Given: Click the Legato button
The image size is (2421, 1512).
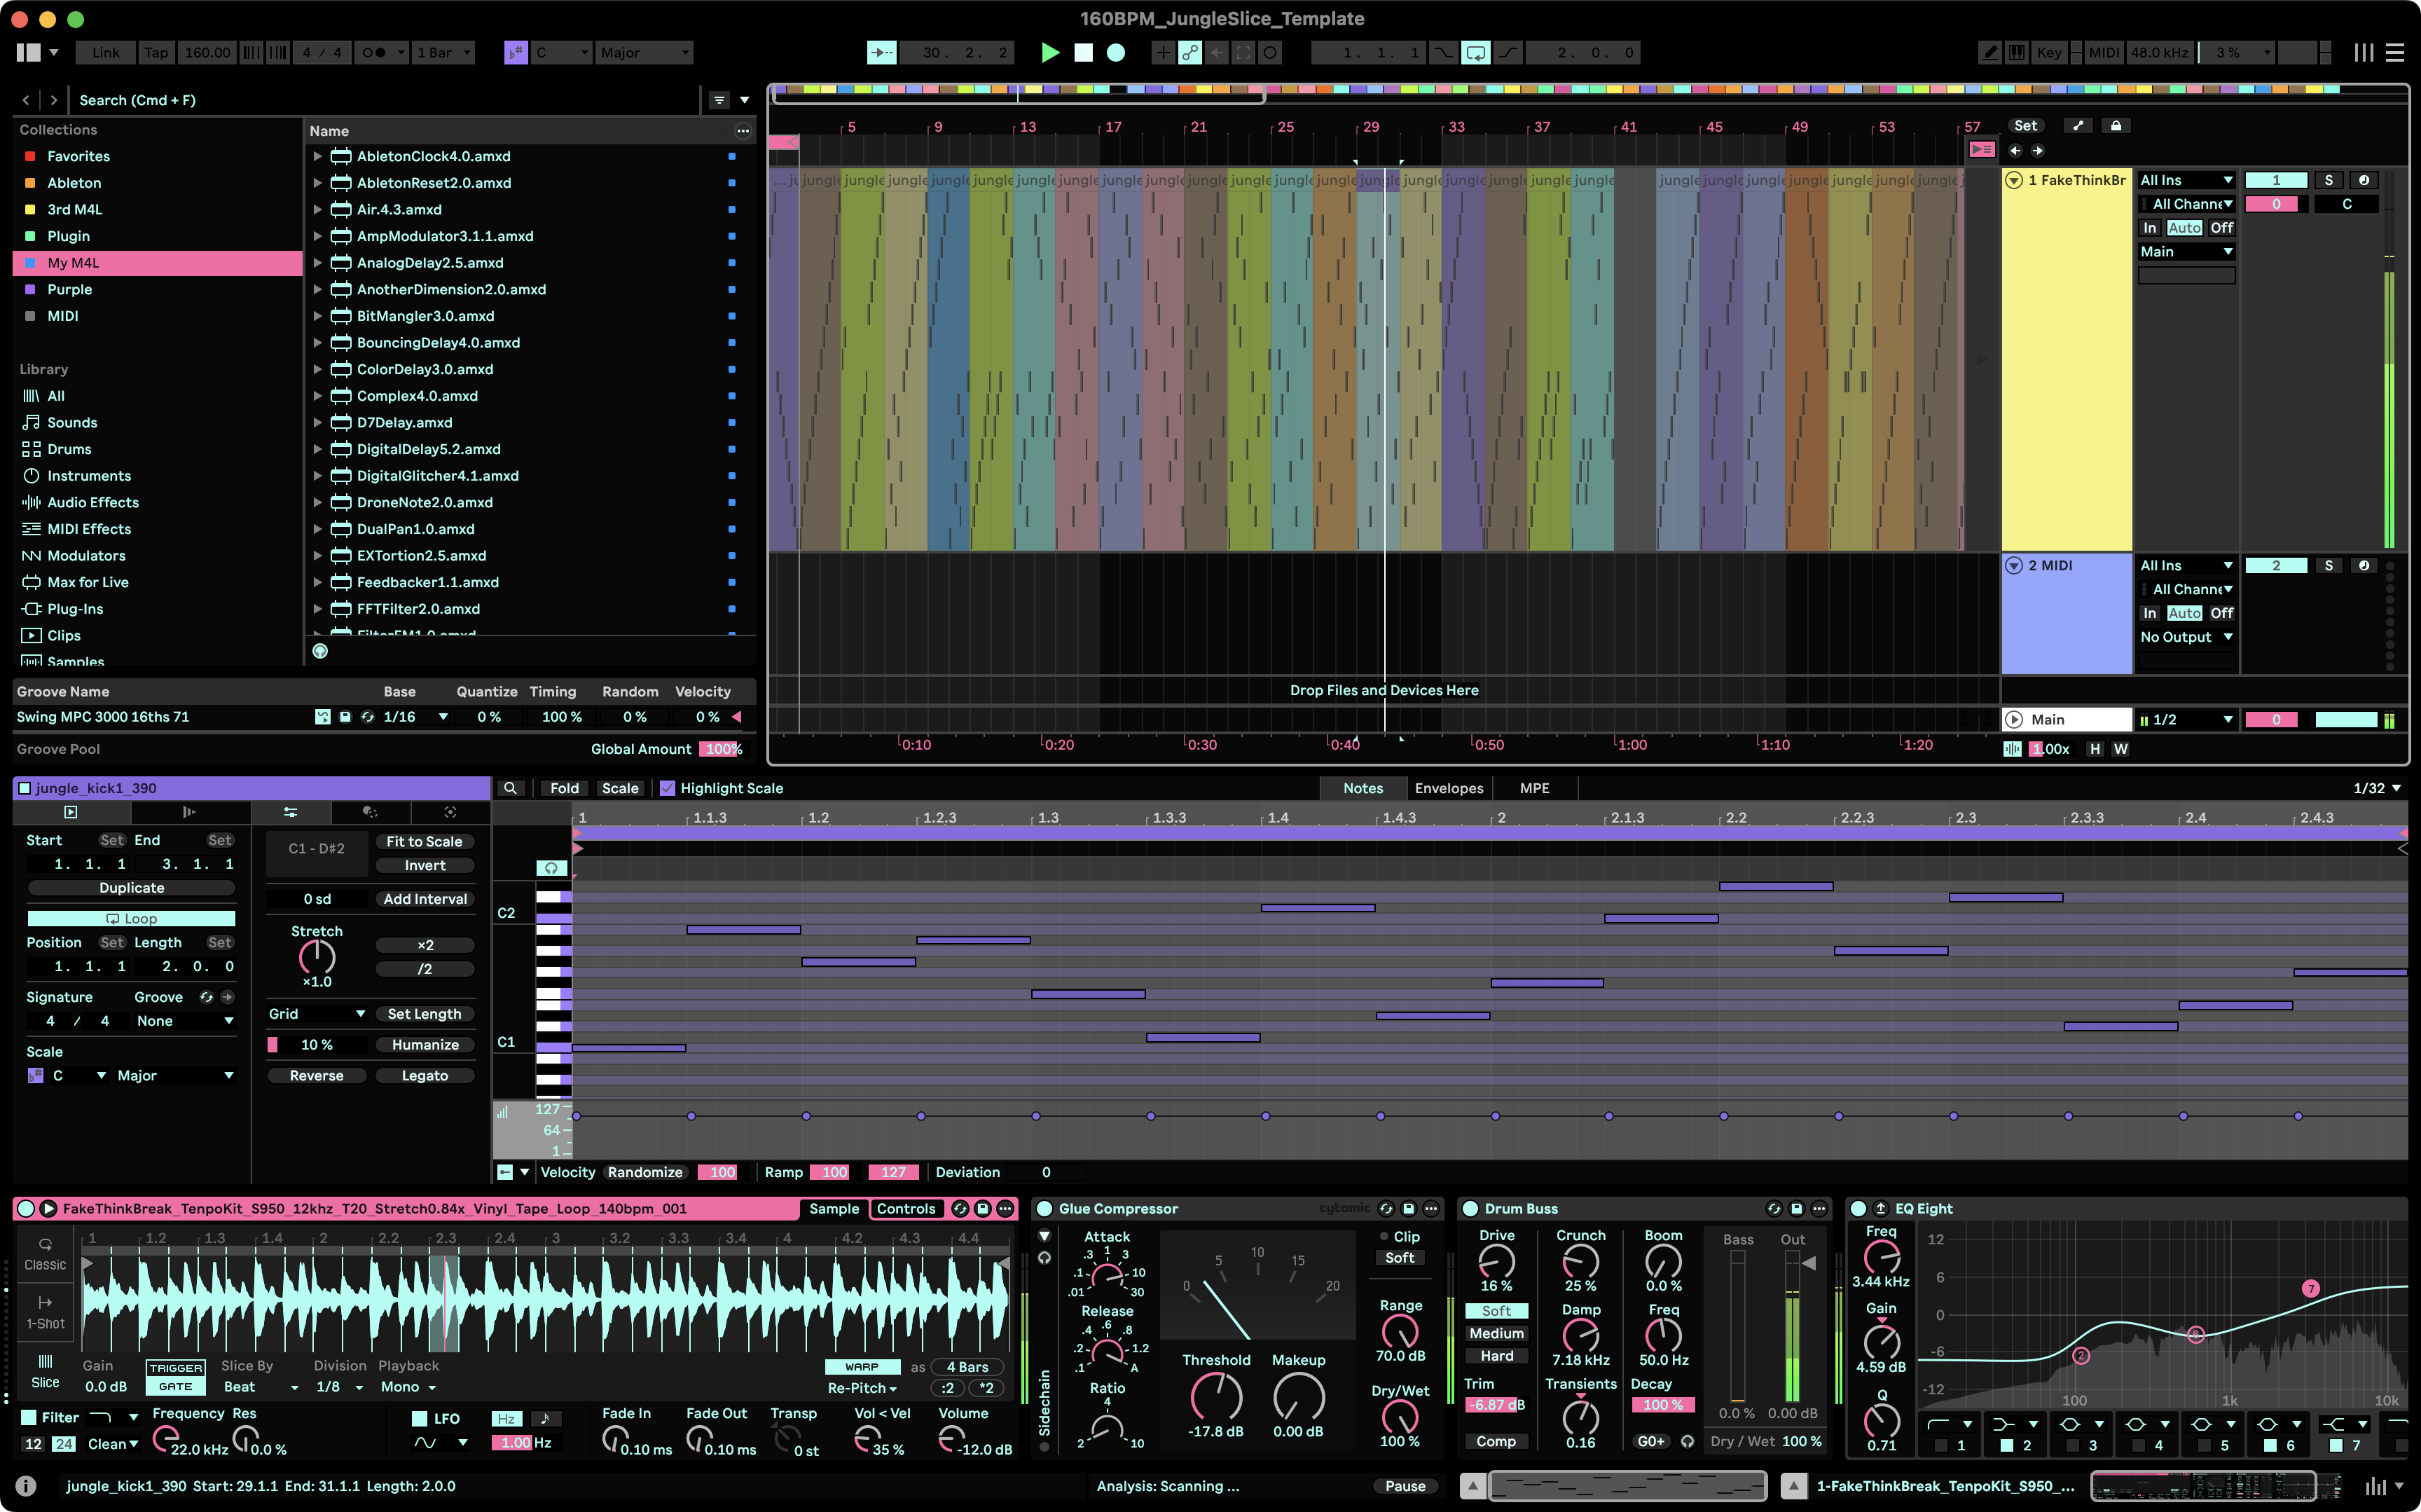Looking at the screenshot, I should 424,1076.
